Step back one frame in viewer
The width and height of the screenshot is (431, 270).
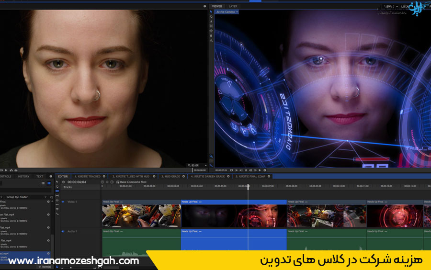pos(250,170)
